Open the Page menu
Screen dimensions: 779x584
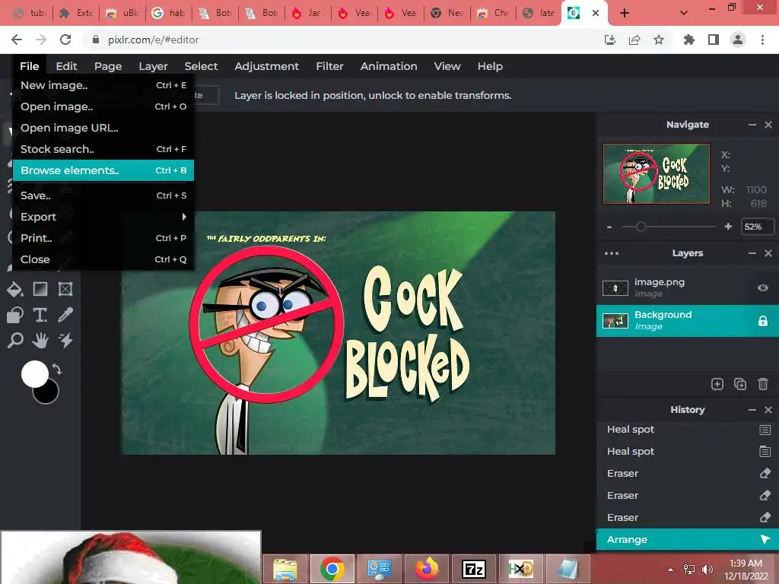point(108,66)
